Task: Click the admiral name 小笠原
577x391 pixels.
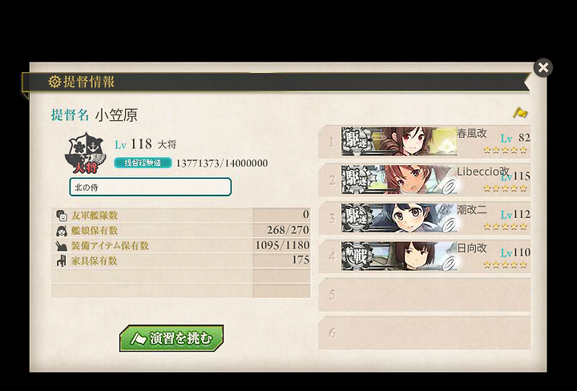Action: pos(116,115)
